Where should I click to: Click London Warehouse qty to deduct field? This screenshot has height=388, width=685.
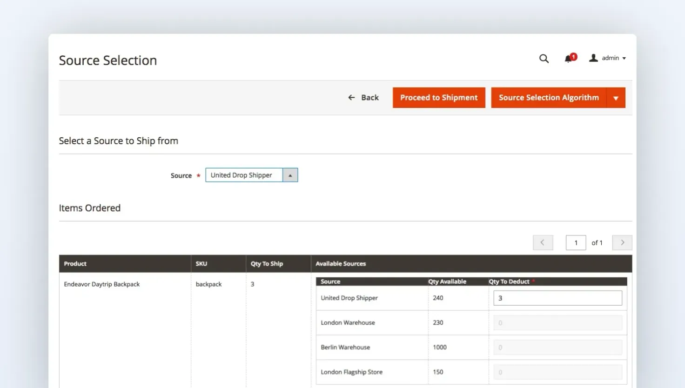tap(557, 323)
